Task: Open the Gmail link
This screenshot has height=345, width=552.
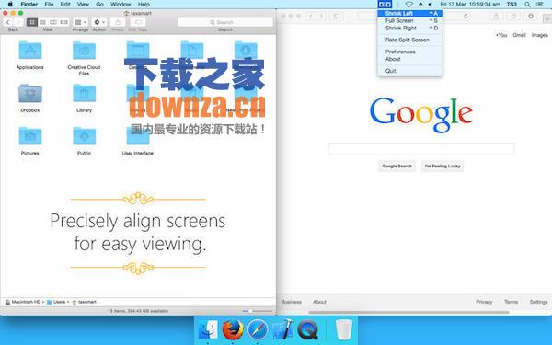Action: tap(519, 35)
